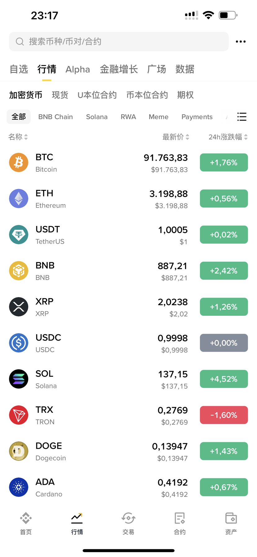Viewport: 257px width, 557px height.
Task: Tap the Ethereum coin icon
Action: (x=19, y=199)
